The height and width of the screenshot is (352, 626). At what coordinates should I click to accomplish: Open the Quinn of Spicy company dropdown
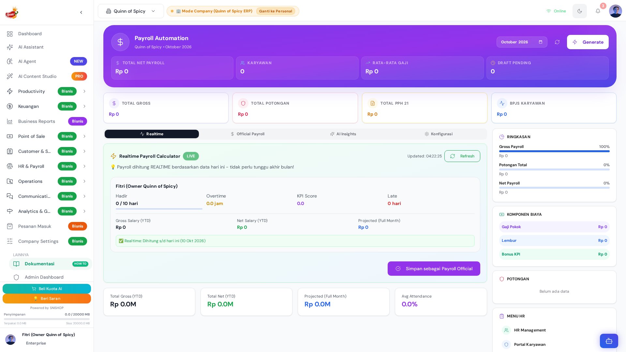click(131, 11)
